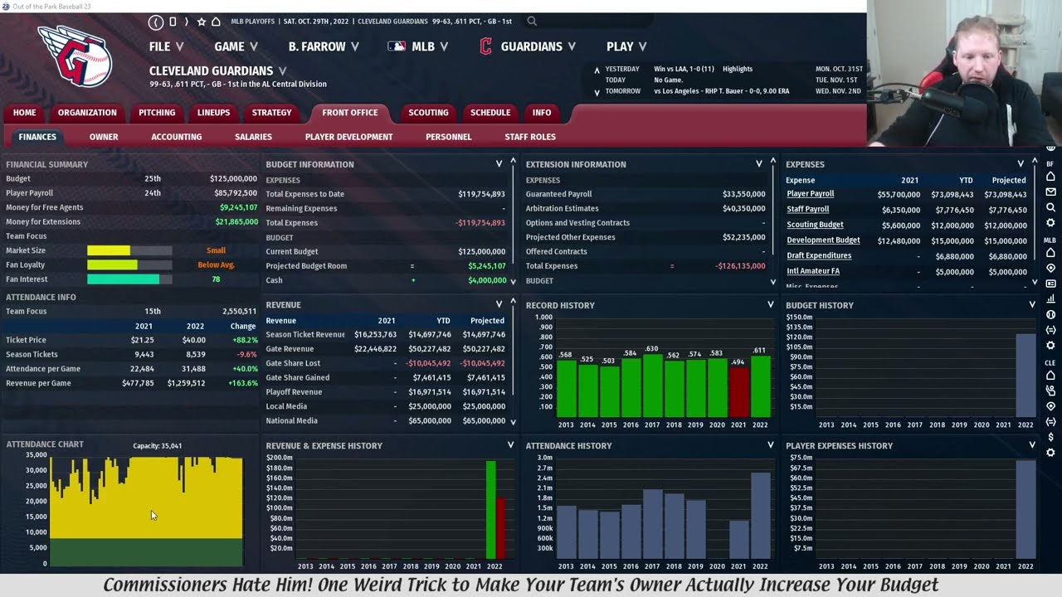Viewport: 1062px width, 597px height.
Task: Expand the Record History panel dropdown
Action: 770,305
